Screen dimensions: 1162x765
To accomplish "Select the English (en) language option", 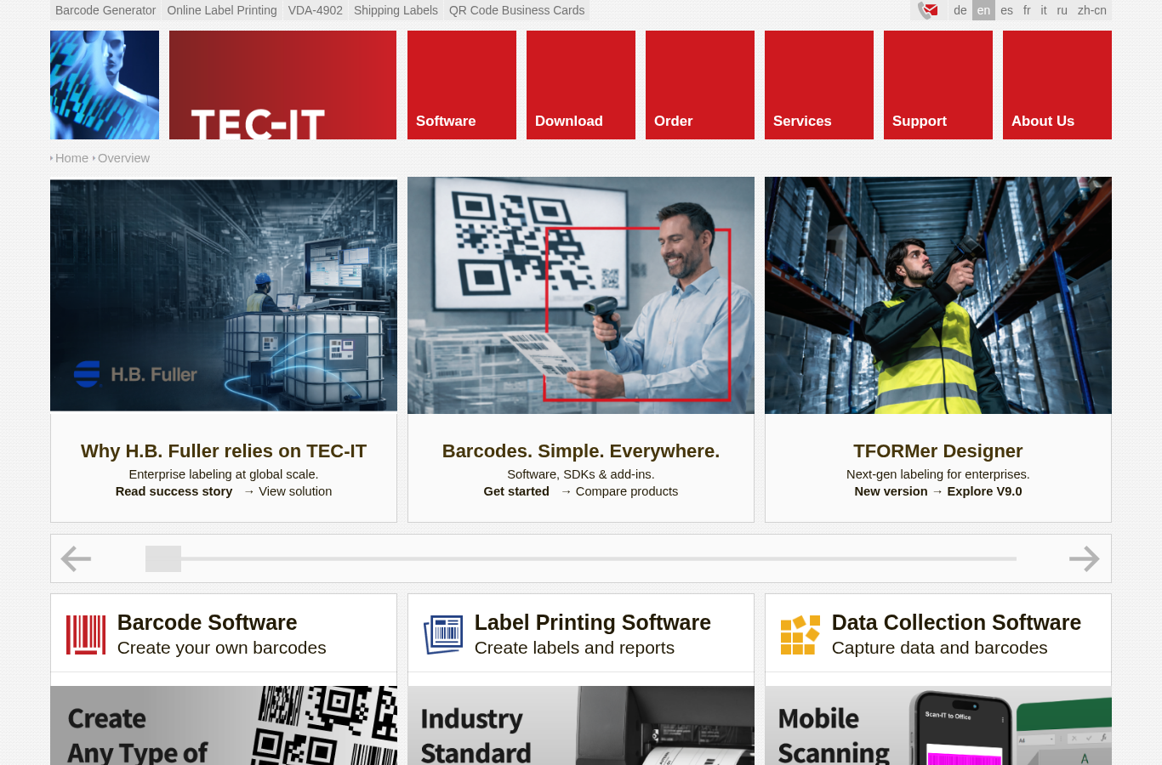I will point(983,10).
